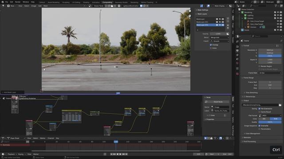The width and height of the screenshot is (284, 159).
Task: Open the Mask Display dropdown
Action: (221, 6)
